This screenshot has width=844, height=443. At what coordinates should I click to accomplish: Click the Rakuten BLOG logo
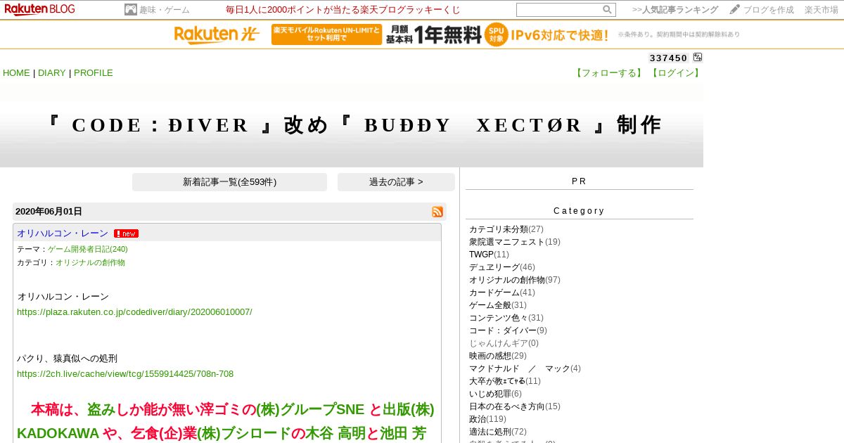click(x=40, y=9)
